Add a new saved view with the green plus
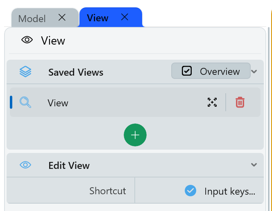This screenshot has width=272, height=211. point(135,135)
